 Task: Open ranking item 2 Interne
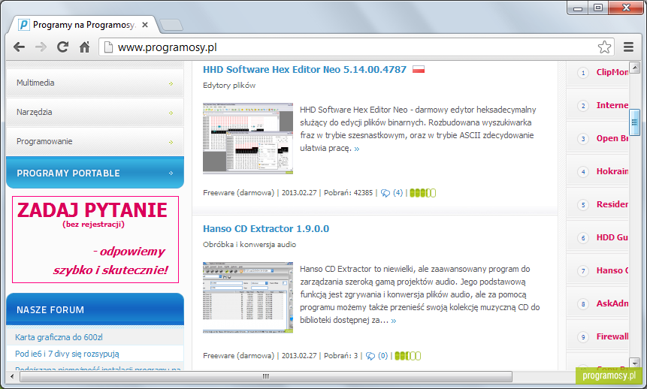[612, 105]
